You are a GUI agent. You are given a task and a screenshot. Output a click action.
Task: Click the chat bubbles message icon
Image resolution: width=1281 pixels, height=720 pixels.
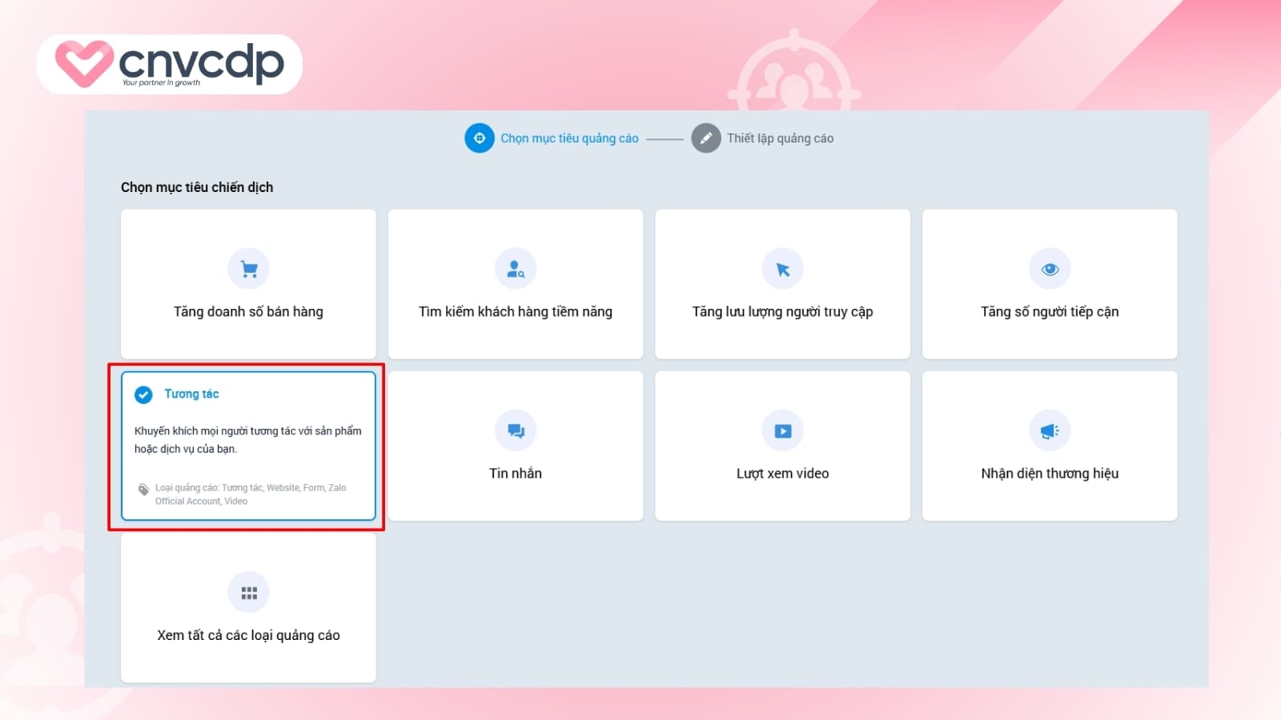pyautogui.click(x=516, y=431)
